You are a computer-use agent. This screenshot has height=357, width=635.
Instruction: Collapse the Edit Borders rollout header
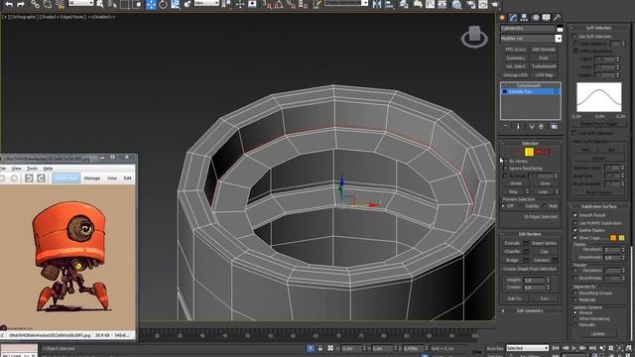click(x=530, y=234)
